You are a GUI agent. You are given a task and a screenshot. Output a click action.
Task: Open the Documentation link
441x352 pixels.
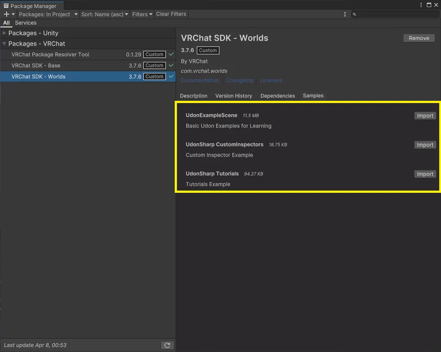pos(199,80)
